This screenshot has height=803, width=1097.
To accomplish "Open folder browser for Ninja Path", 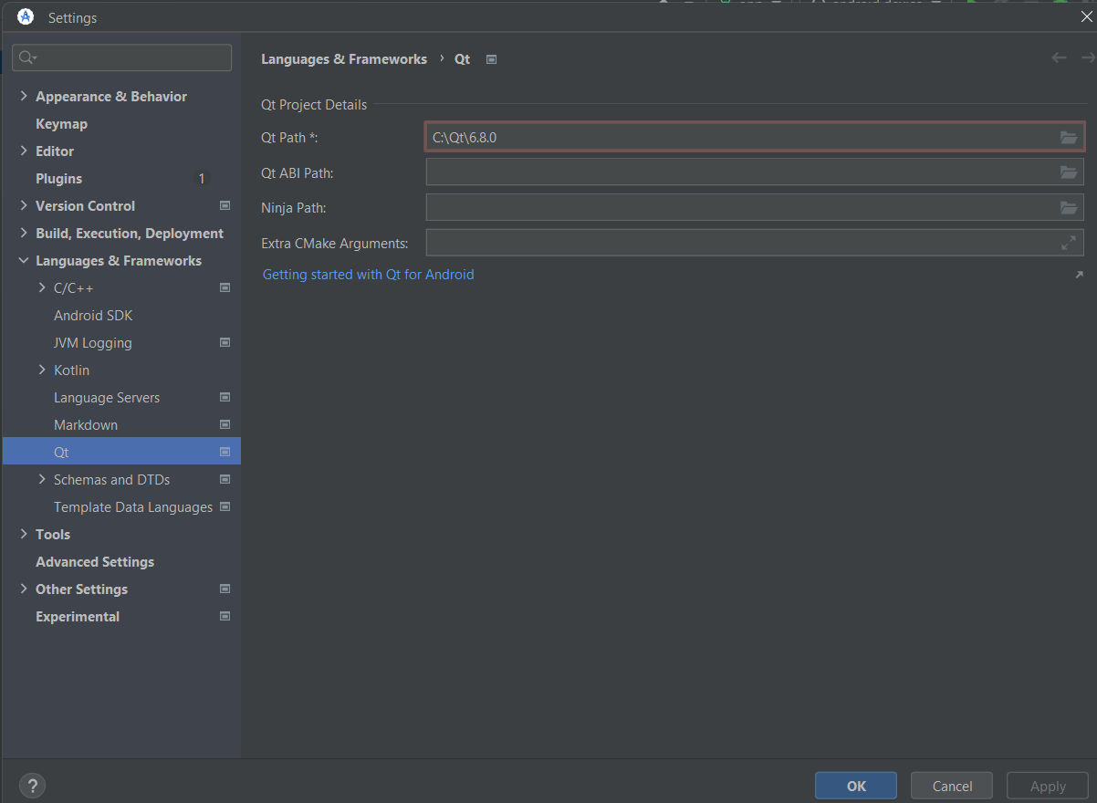I will (1068, 208).
